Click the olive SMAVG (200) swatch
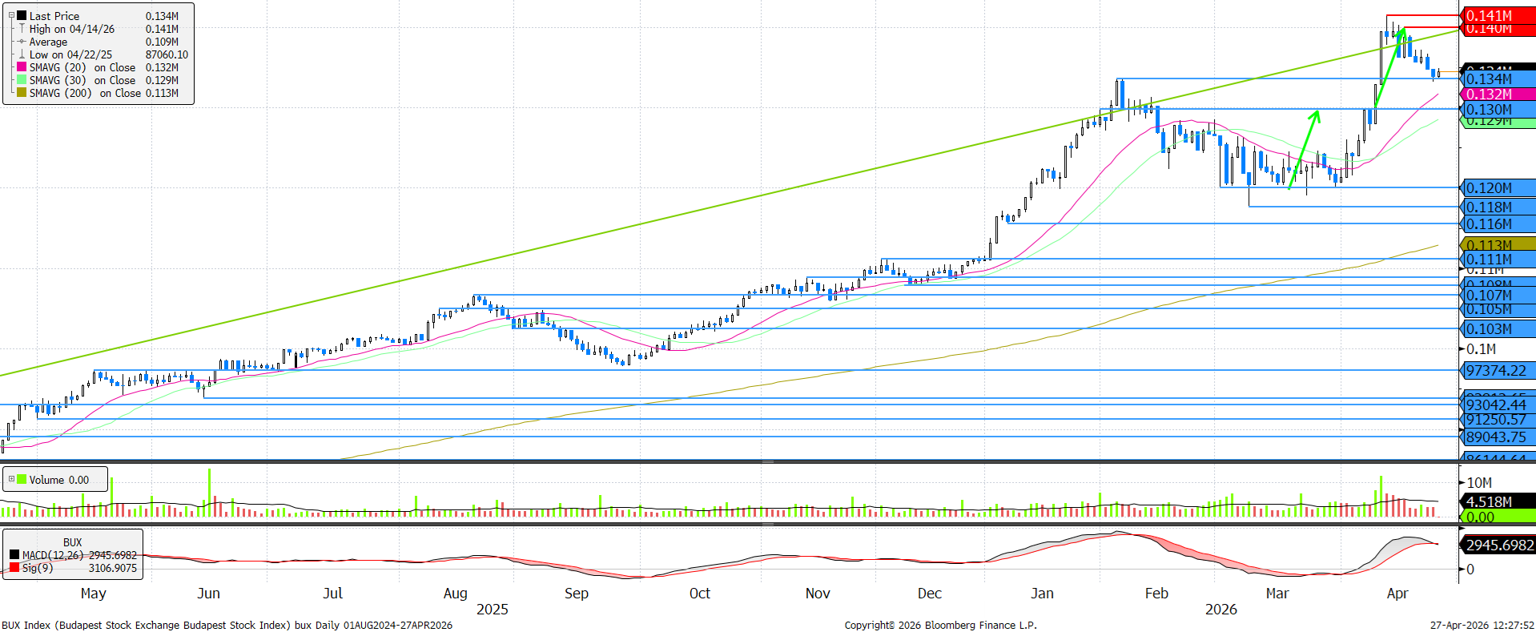The width and height of the screenshot is (1536, 632). pos(22,93)
